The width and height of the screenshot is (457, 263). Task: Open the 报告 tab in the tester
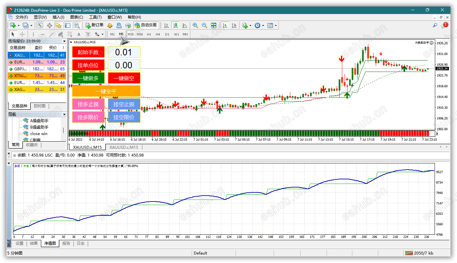tap(66, 243)
